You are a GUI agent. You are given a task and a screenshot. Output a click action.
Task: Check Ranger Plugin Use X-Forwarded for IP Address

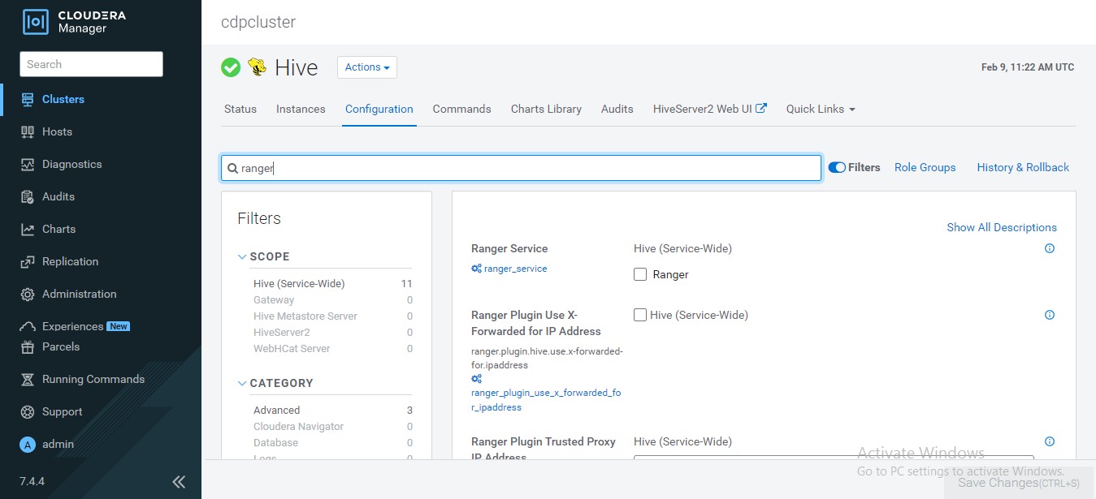pos(640,315)
